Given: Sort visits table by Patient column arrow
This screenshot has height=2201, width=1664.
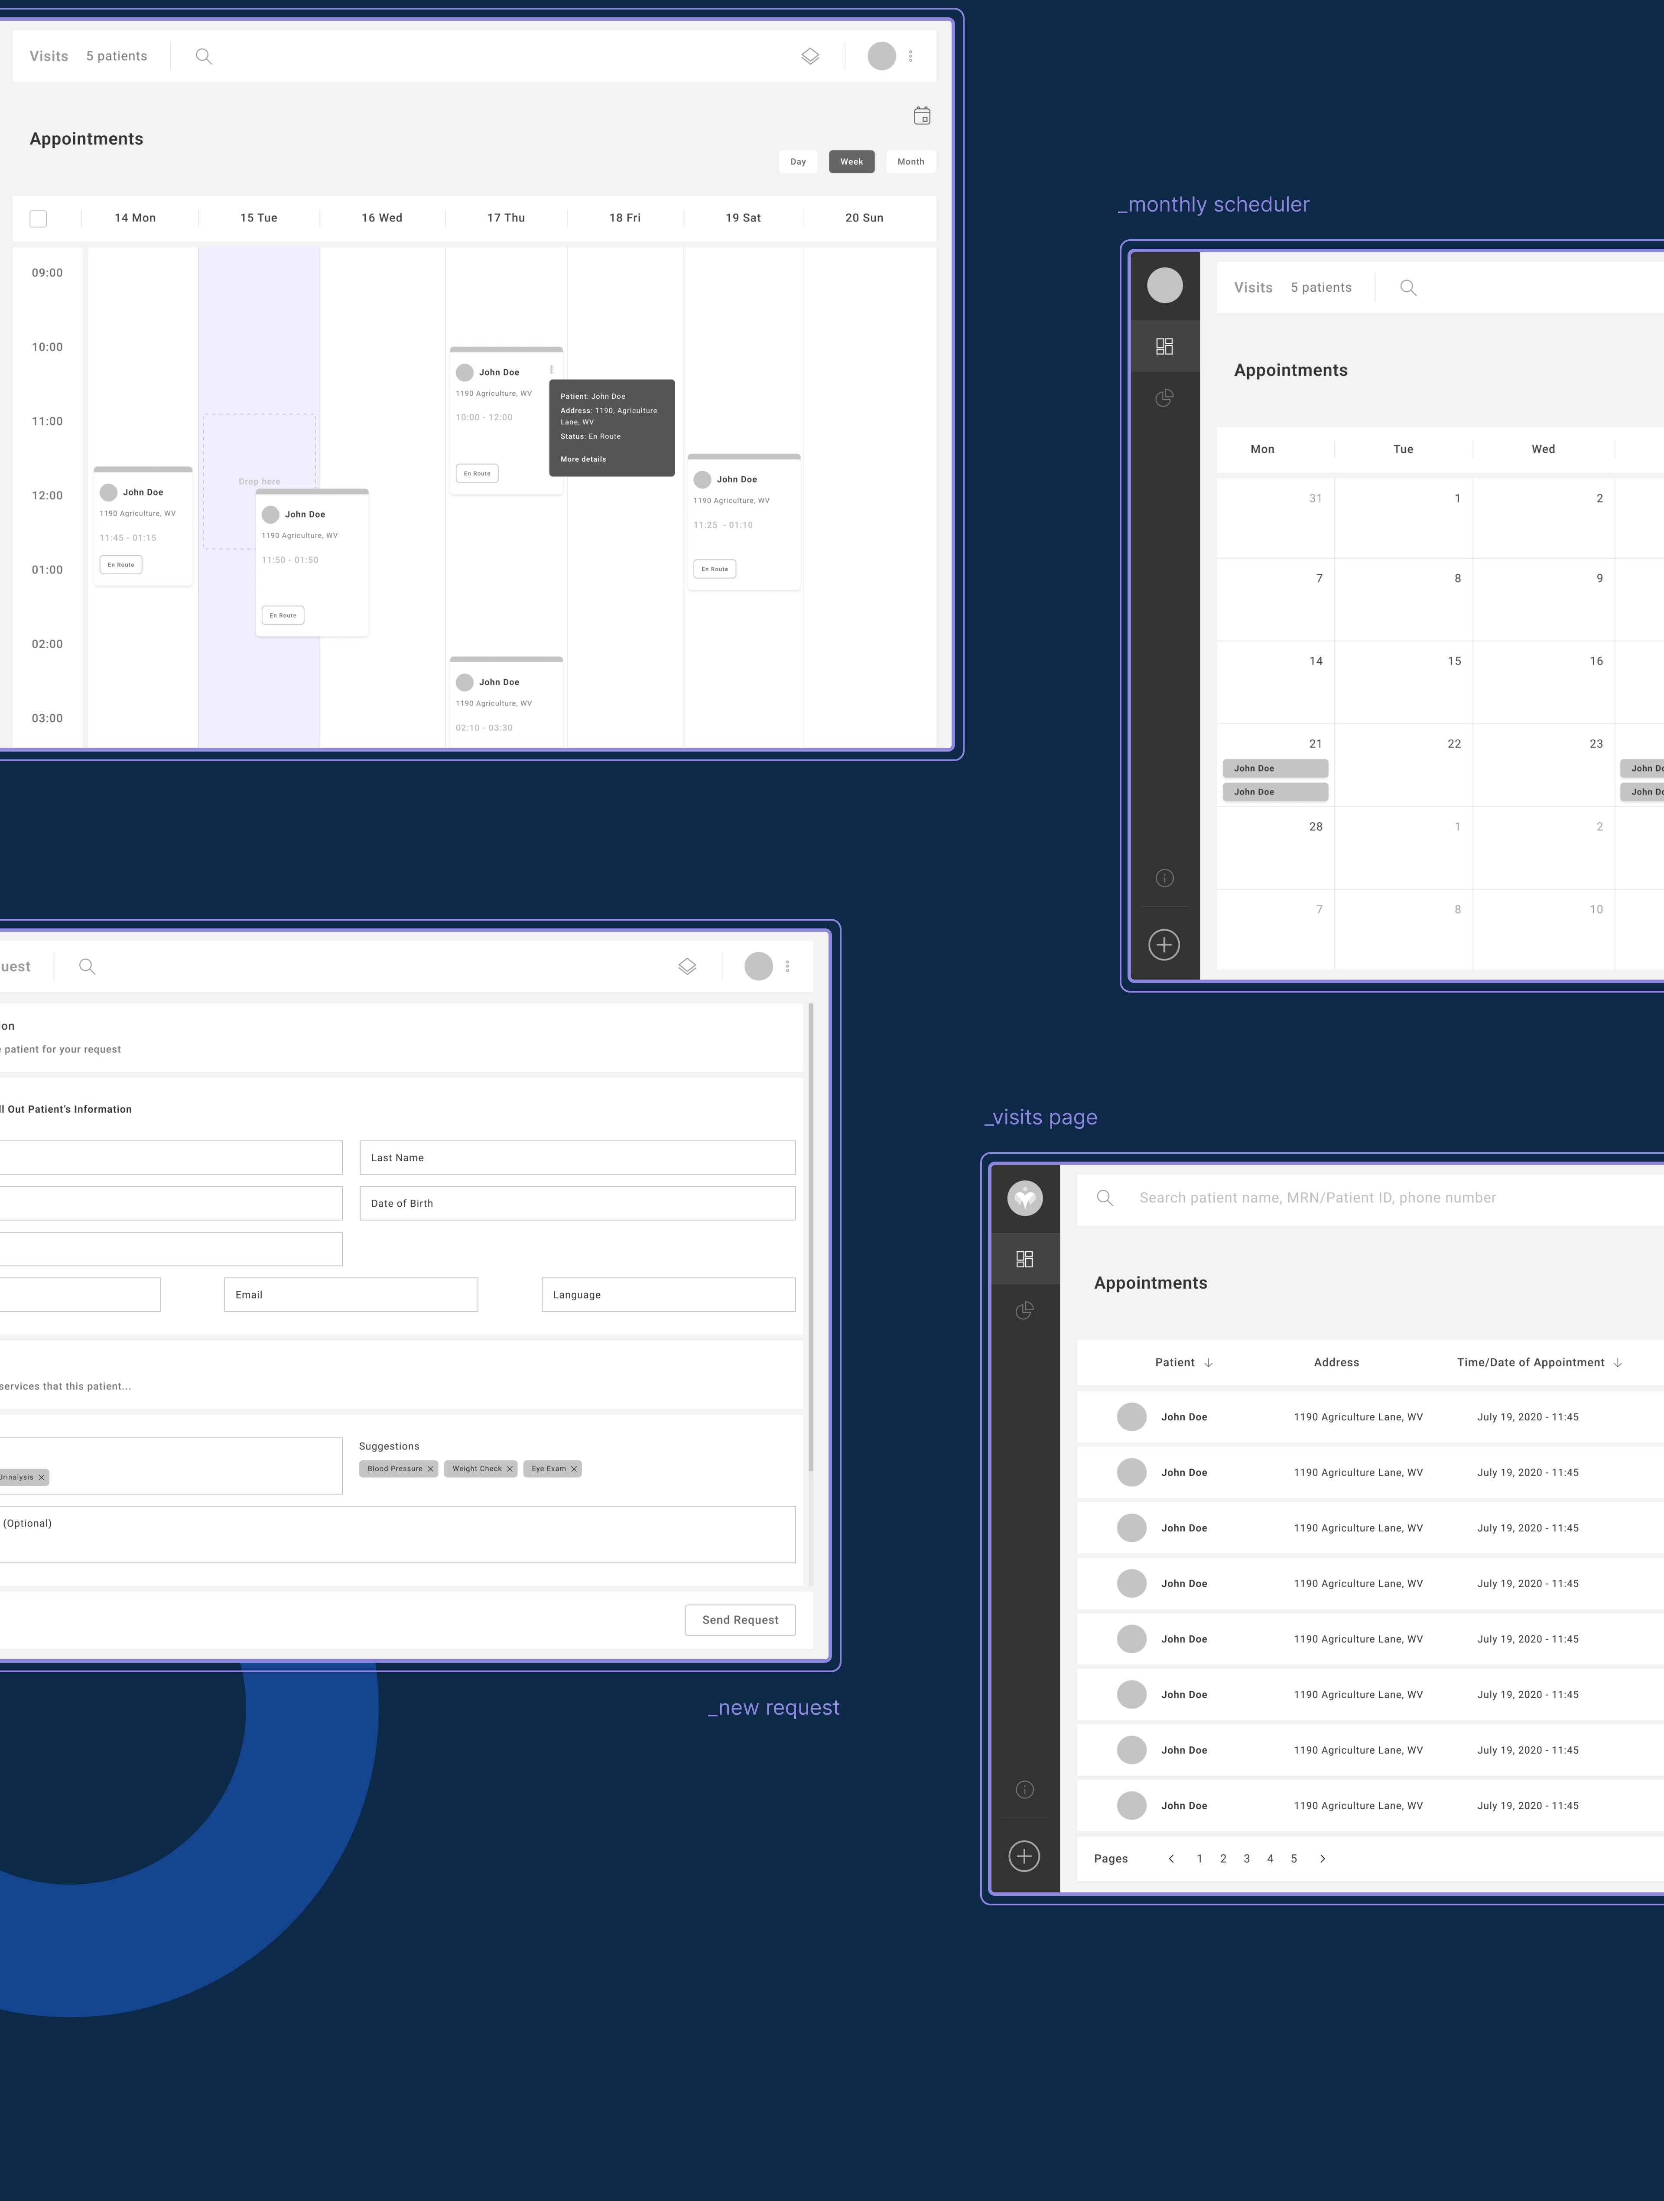Looking at the screenshot, I should point(1209,1363).
